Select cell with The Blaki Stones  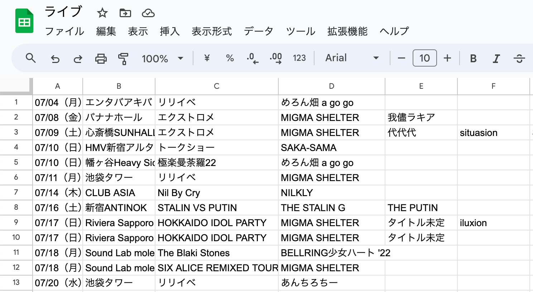point(217,253)
